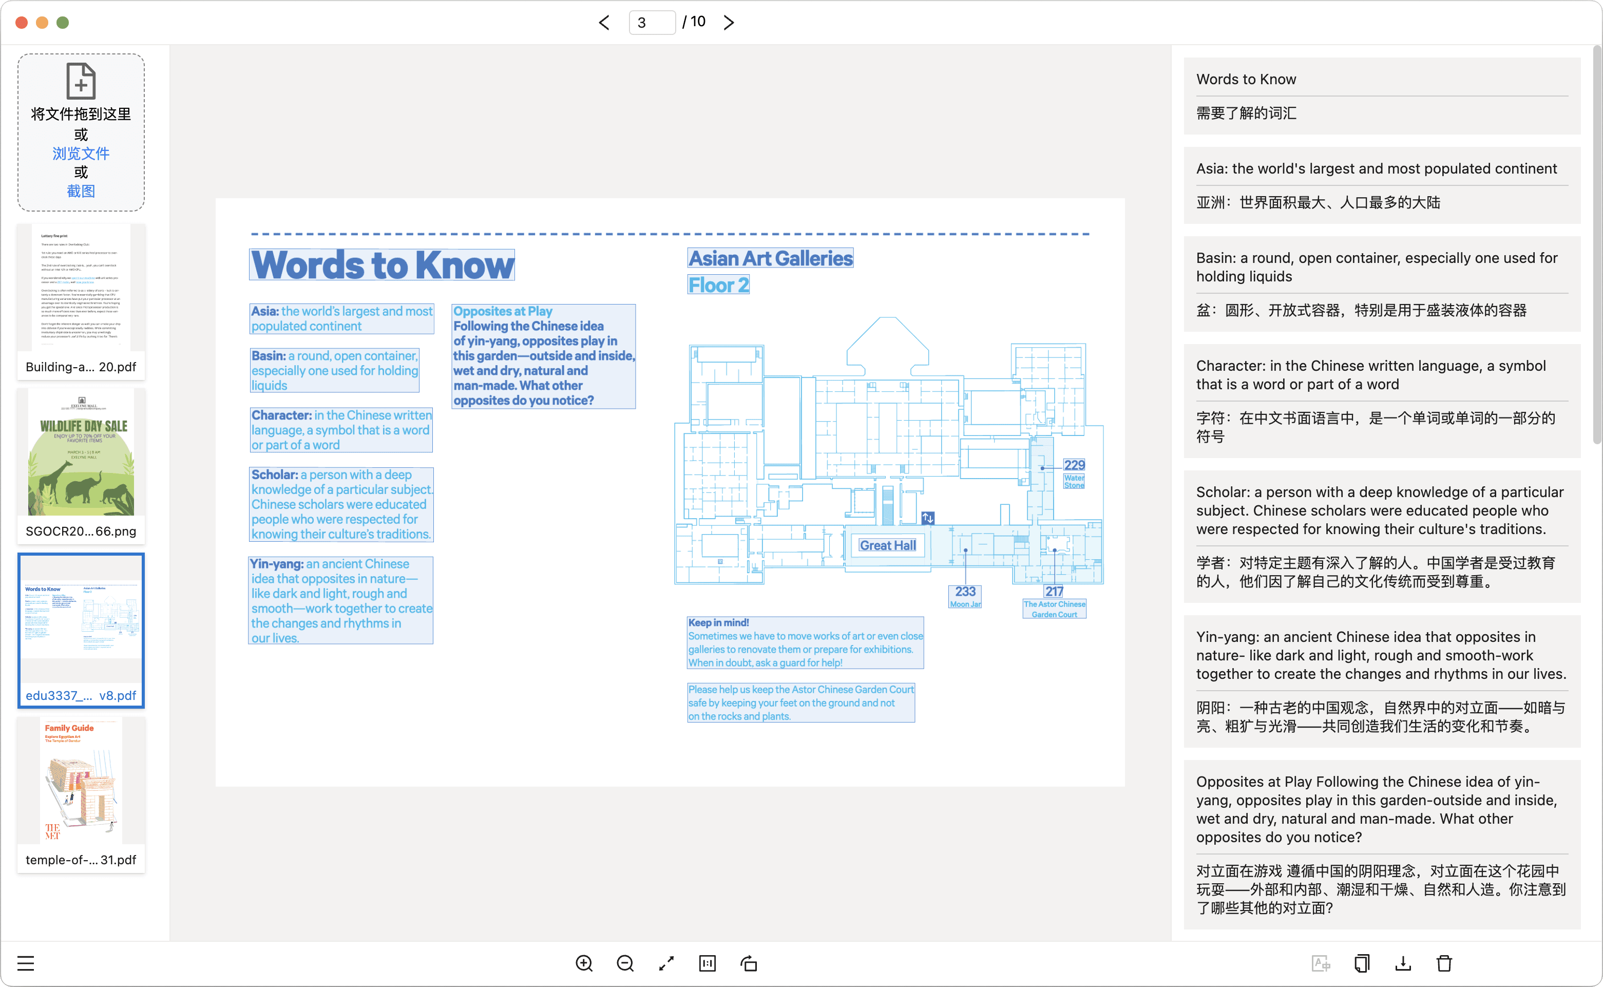Click the 截图 screenshot link

(x=81, y=191)
